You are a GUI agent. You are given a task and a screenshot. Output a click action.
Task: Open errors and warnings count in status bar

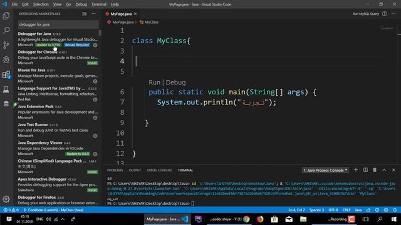coord(11,210)
